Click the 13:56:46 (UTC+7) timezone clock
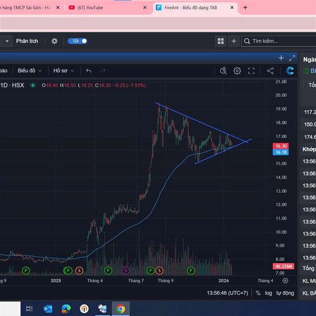This screenshot has width=316, height=316. point(228,293)
